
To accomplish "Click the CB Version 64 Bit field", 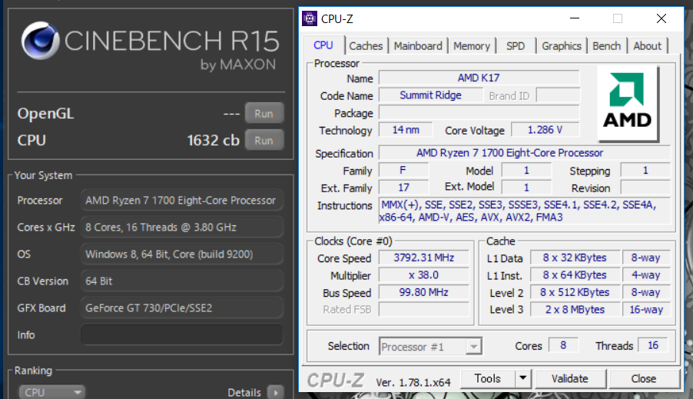I will (181, 281).
